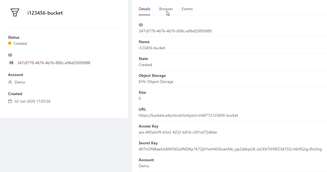Viewport: 327px width, 172px height.
Task: Click the ID value in Details panel
Action: pyautogui.click(x=175, y=31)
